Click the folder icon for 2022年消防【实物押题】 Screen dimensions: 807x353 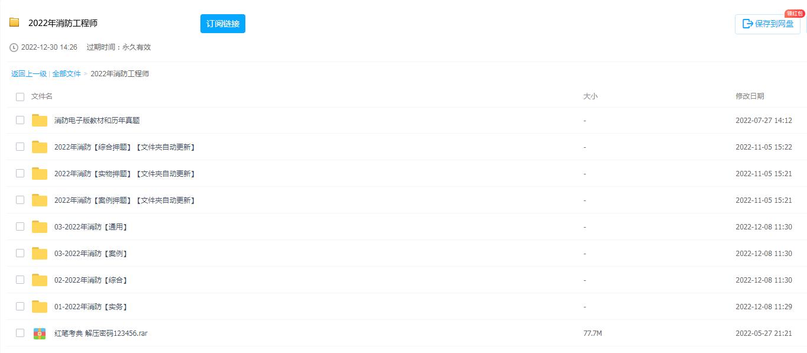(40, 174)
